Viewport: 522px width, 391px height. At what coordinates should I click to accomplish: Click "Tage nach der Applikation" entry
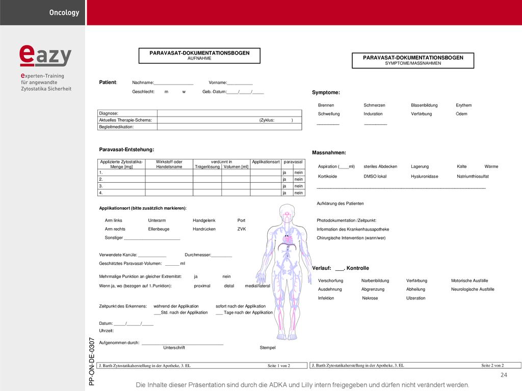pos(244,313)
